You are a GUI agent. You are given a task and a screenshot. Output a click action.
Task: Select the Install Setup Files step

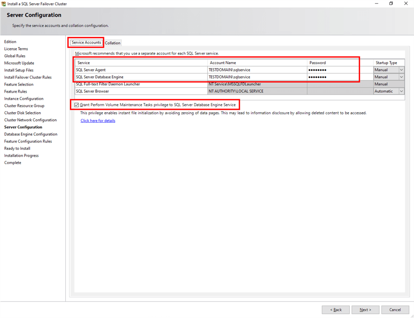point(19,70)
